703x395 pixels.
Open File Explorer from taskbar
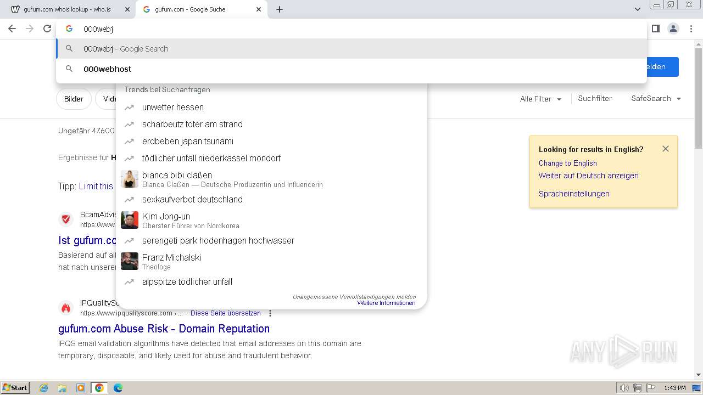click(x=62, y=388)
